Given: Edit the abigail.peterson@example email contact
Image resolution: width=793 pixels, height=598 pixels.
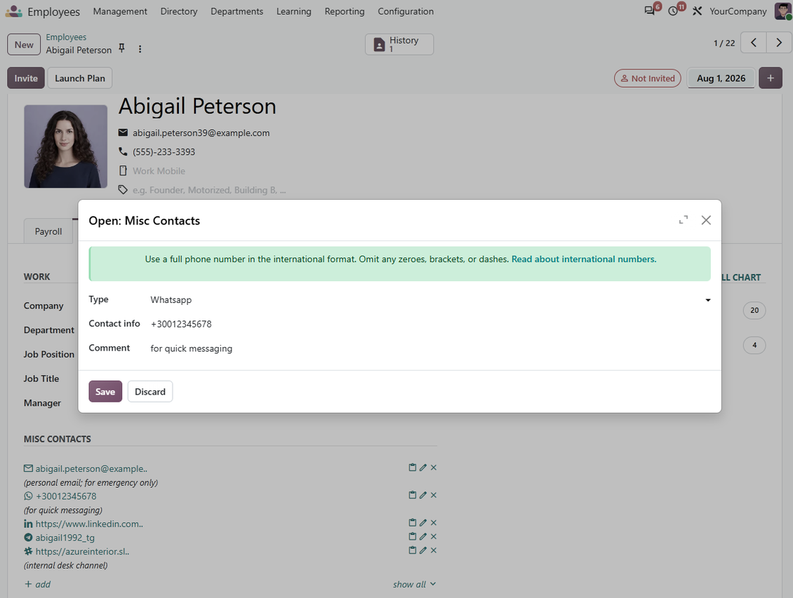Looking at the screenshot, I should (x=422, y=468).
